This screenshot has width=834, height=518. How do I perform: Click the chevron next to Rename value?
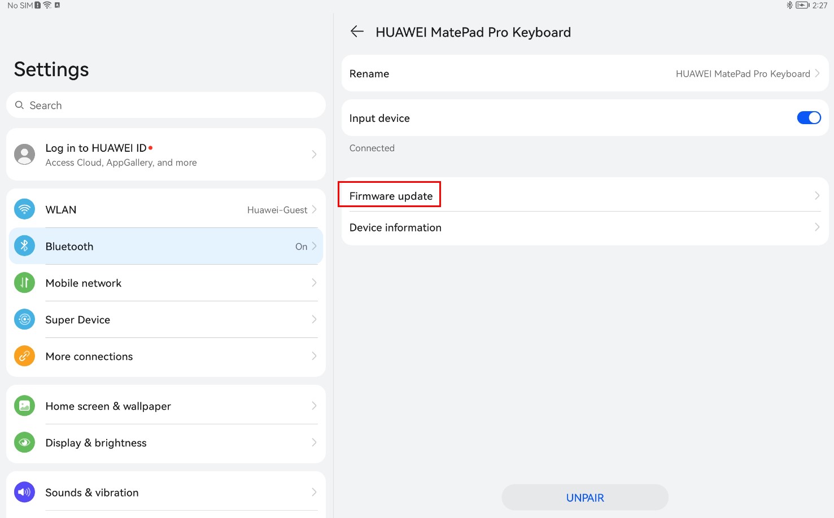(x=817, y=73)
